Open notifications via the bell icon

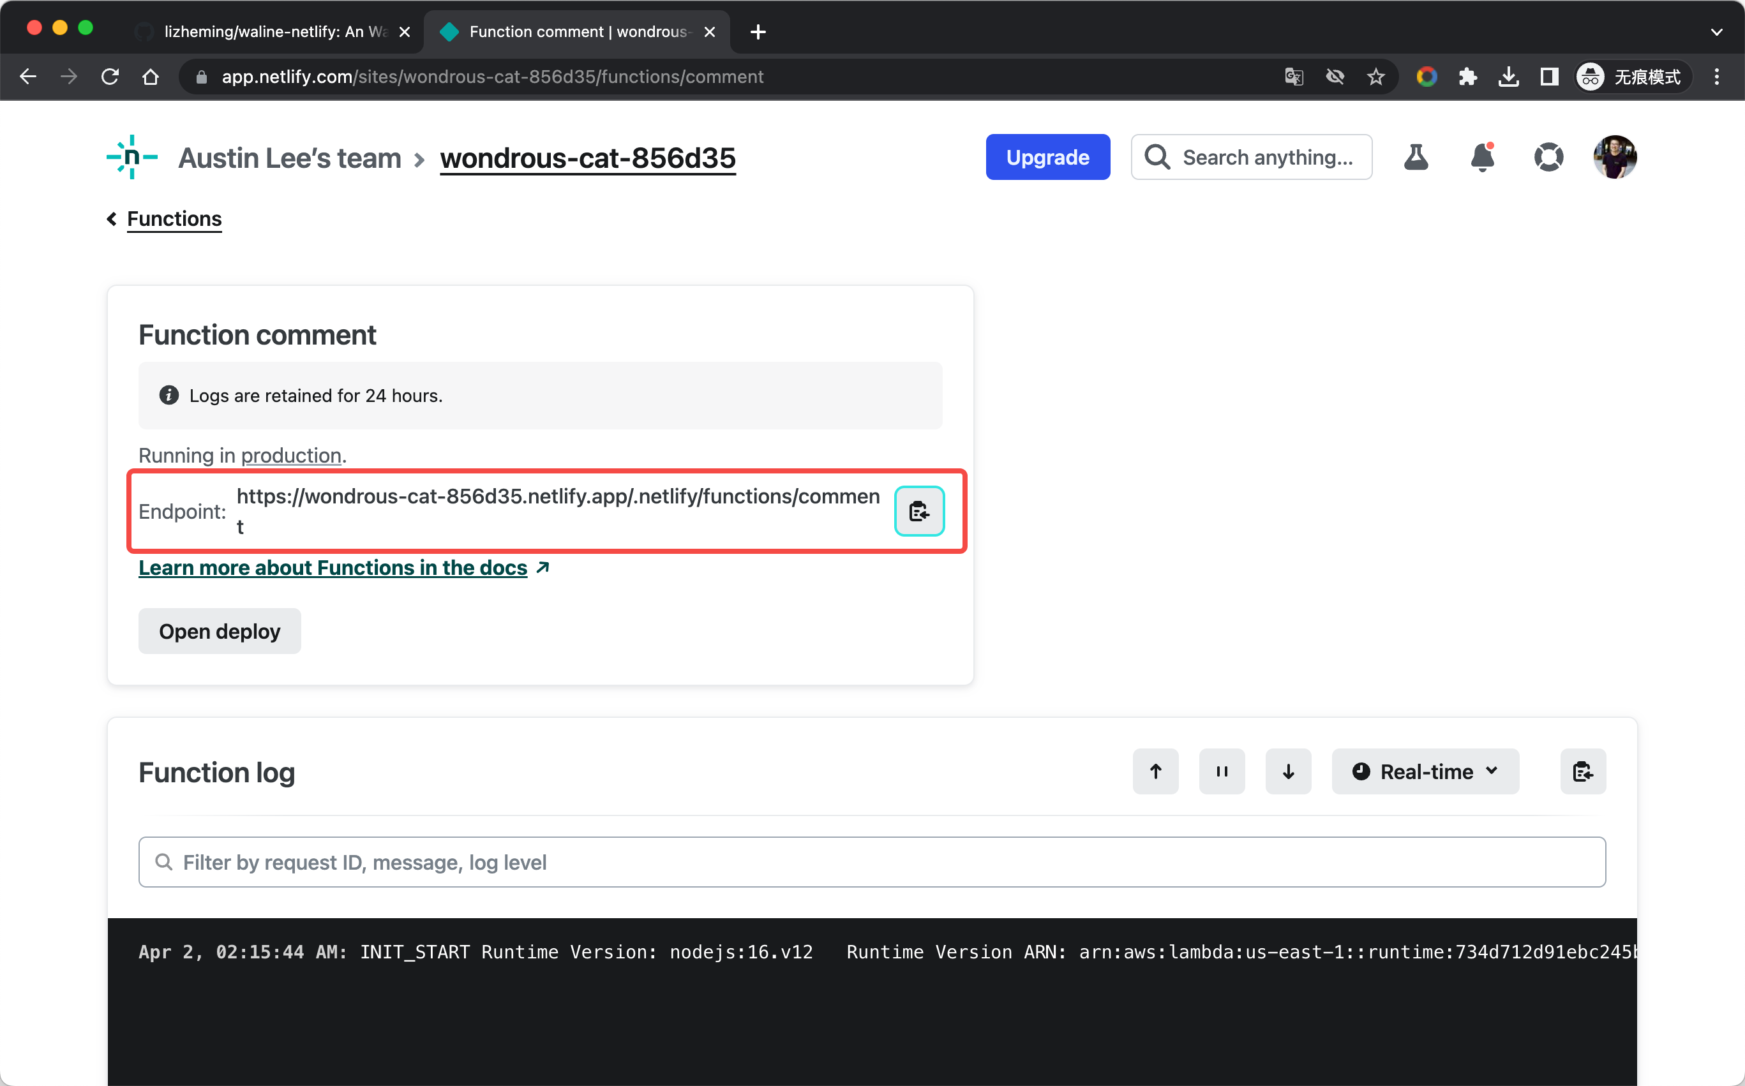pos(1481,158)
